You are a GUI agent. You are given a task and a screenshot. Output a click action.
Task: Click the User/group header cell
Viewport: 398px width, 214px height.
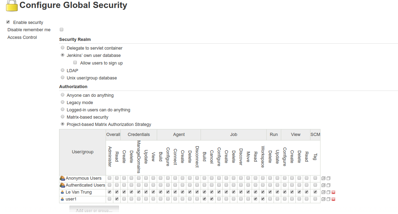pos(82,152)
